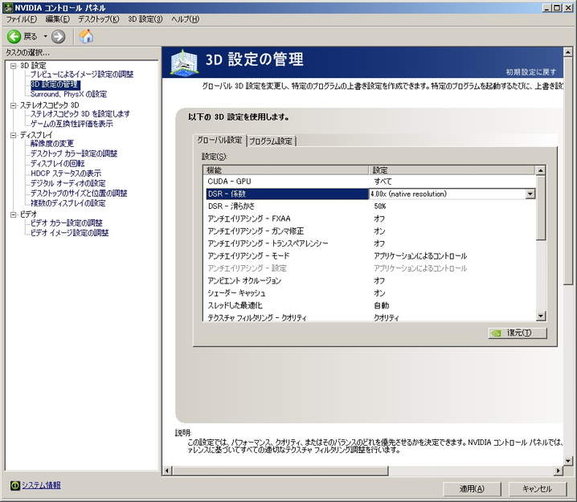Open the back history dropdown arrow
The image size is (577, 502).
pos(45,36)
